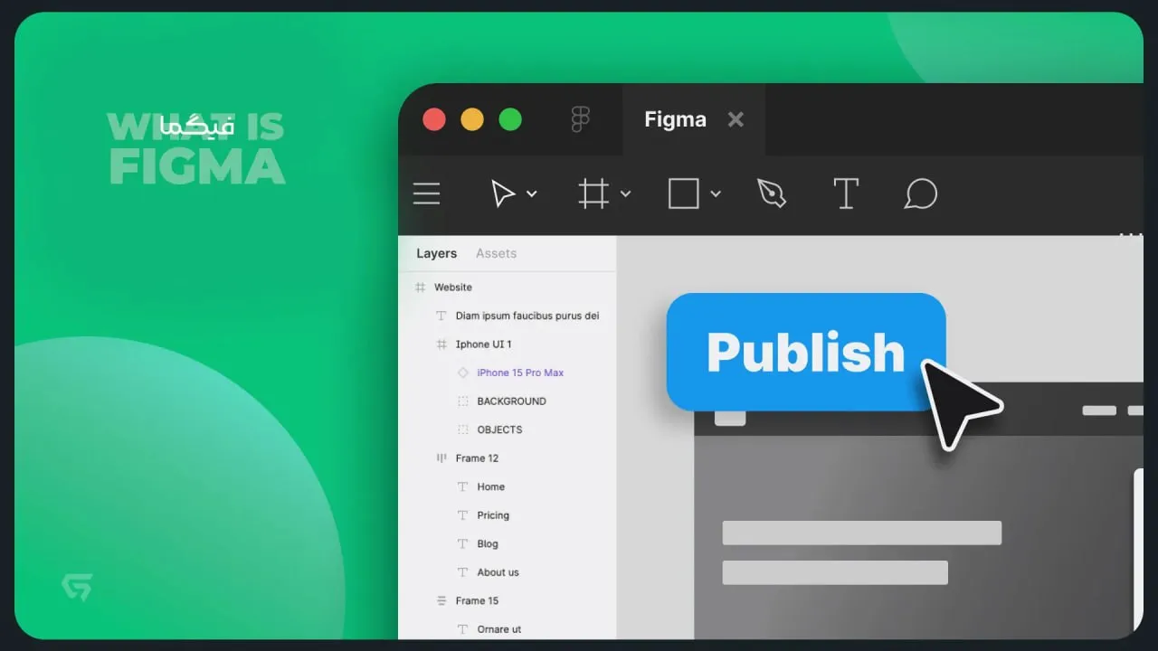This screenshot has height=651, width=1158.
Task: Select the longer gray placeholder bar on canvas
Action: [x=862, y=533]
